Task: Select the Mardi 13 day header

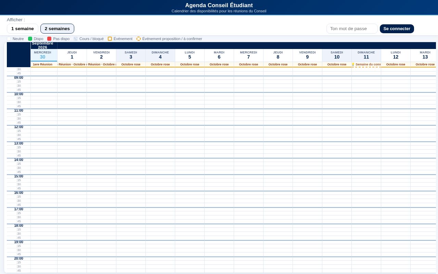Action: pos(423,55)
